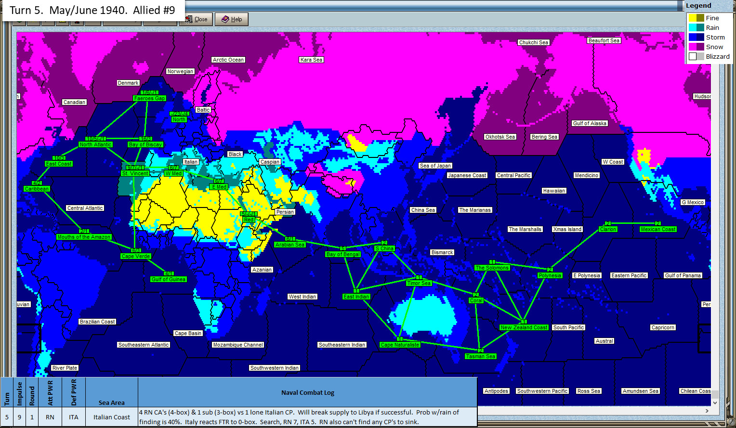
Task: Click the down arrow of the vertical scrollbar
Action: pyautogui.click(x=715, y=402)
